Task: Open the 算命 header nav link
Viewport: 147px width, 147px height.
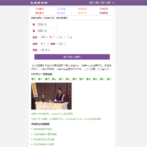Action: [x=91, y=3]
